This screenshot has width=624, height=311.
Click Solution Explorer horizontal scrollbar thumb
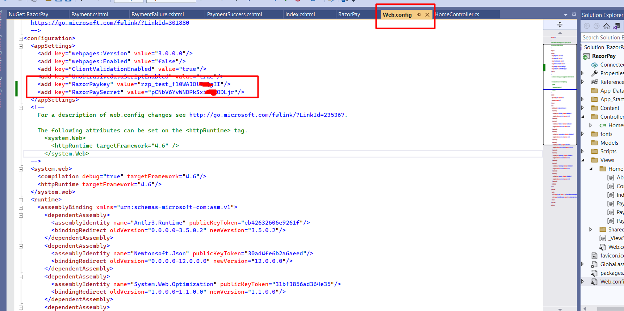point(611,308)
